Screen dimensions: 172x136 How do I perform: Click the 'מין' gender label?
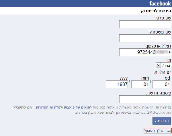(168, 60)
